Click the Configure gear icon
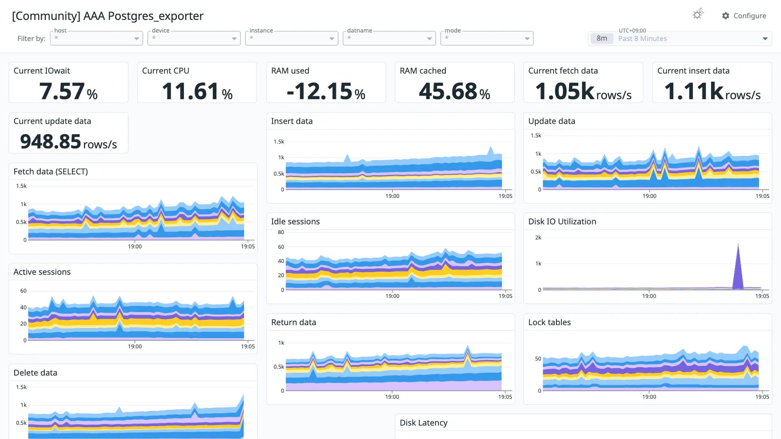The height and width of the screenshot is (439, 781). click(726, 15)
